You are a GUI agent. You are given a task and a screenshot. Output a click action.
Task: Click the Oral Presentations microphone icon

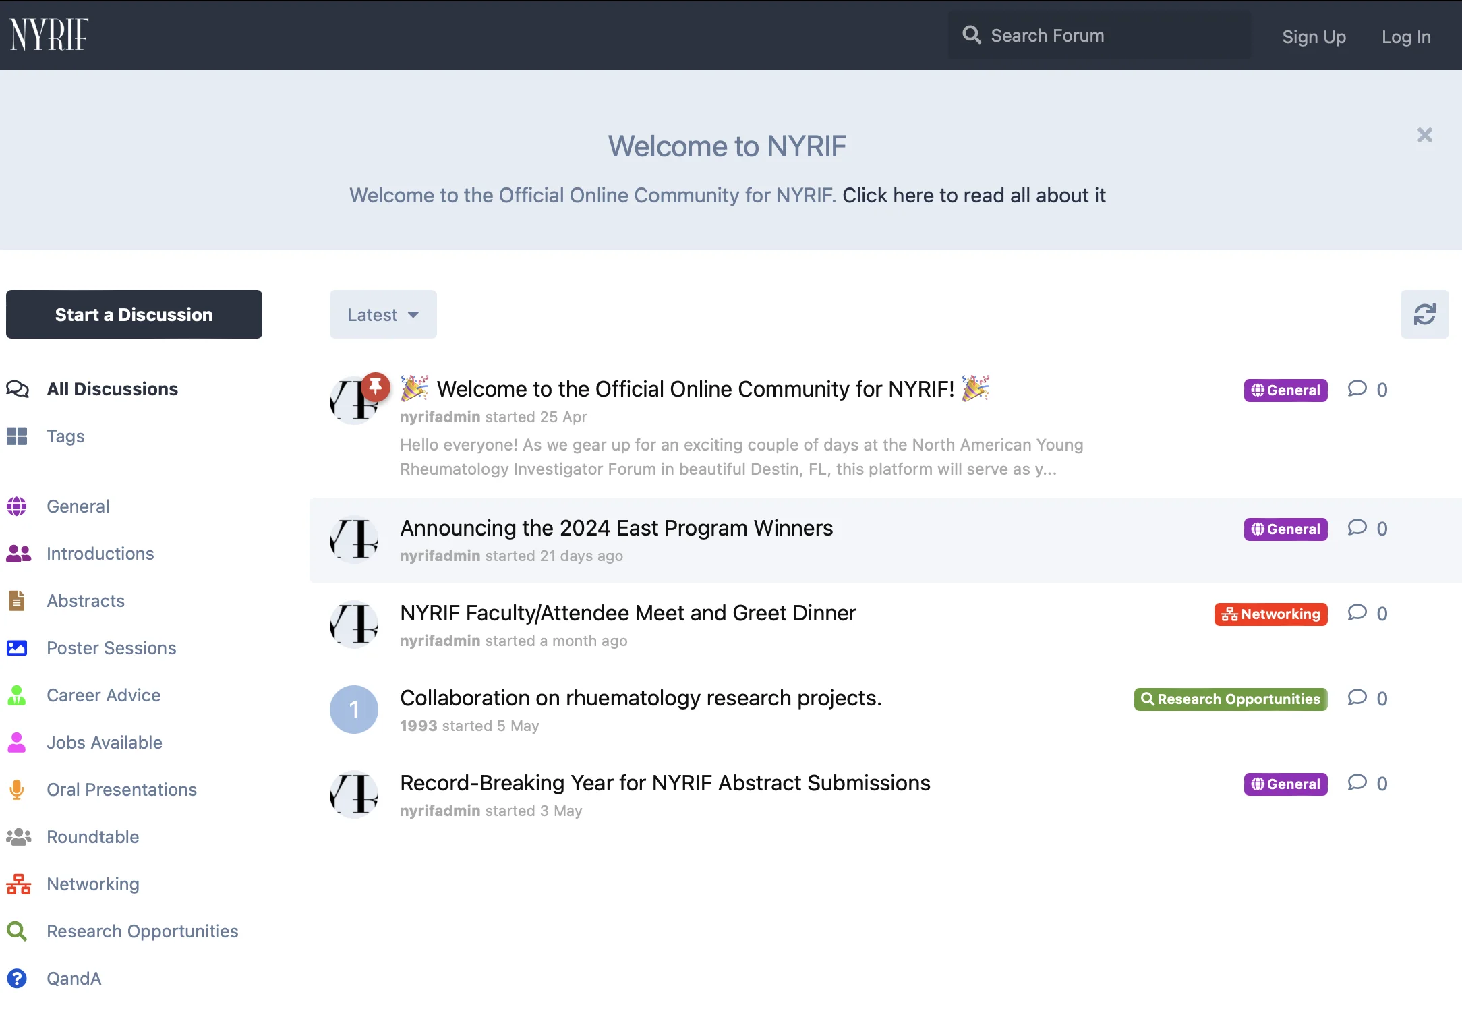click(17, 790)
